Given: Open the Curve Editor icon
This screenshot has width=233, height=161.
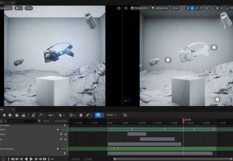Looking at the screenshot, I should [125, 115].
